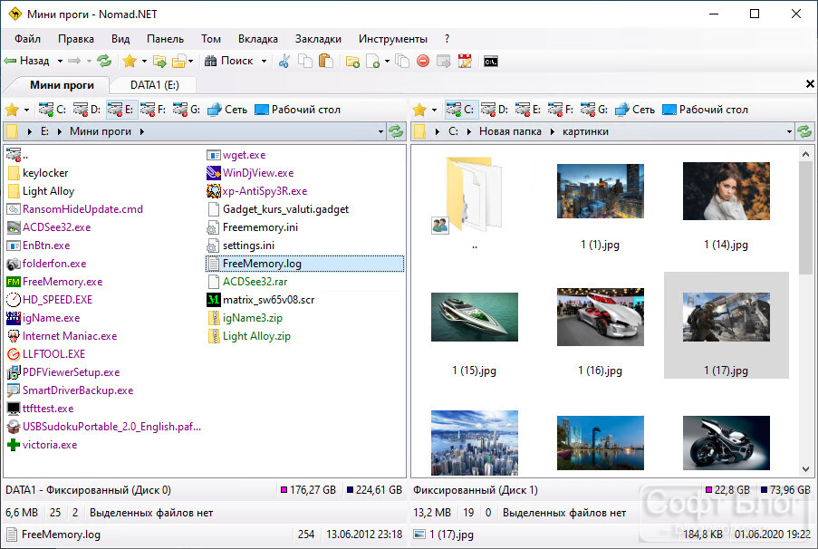
Task: Open the dropdown arrow beside the New File icon
Action: (x=387, y=61)
